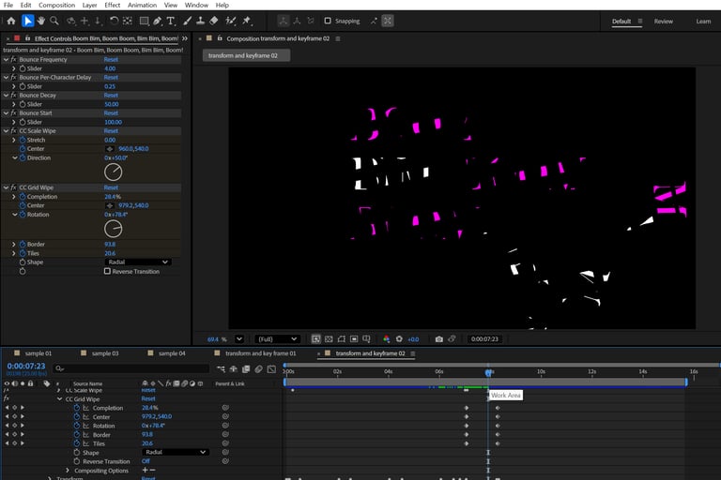Select the Hand tool

[x=42, y=21]
